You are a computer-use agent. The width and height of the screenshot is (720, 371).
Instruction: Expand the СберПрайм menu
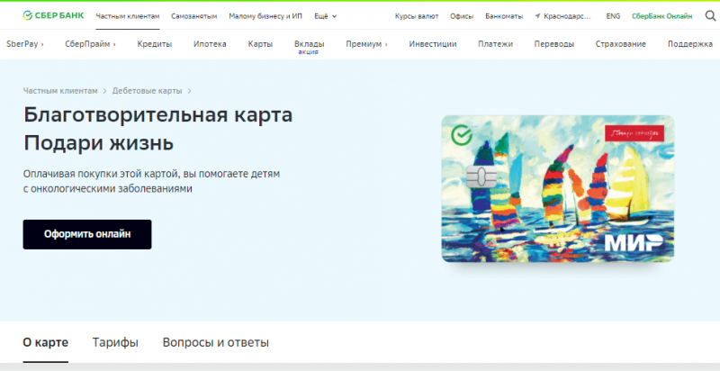(x=90, y=44)
